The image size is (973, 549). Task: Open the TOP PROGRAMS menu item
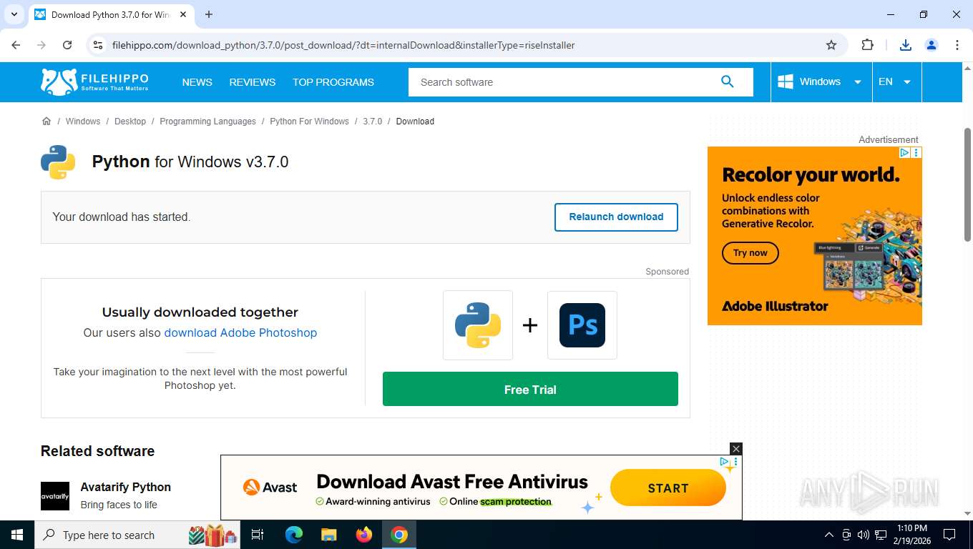[x=333, y=82]
